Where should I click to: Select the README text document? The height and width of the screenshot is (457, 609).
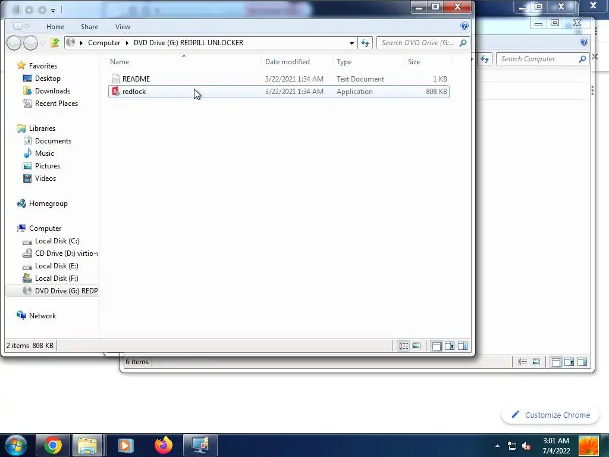coord(279,79)
